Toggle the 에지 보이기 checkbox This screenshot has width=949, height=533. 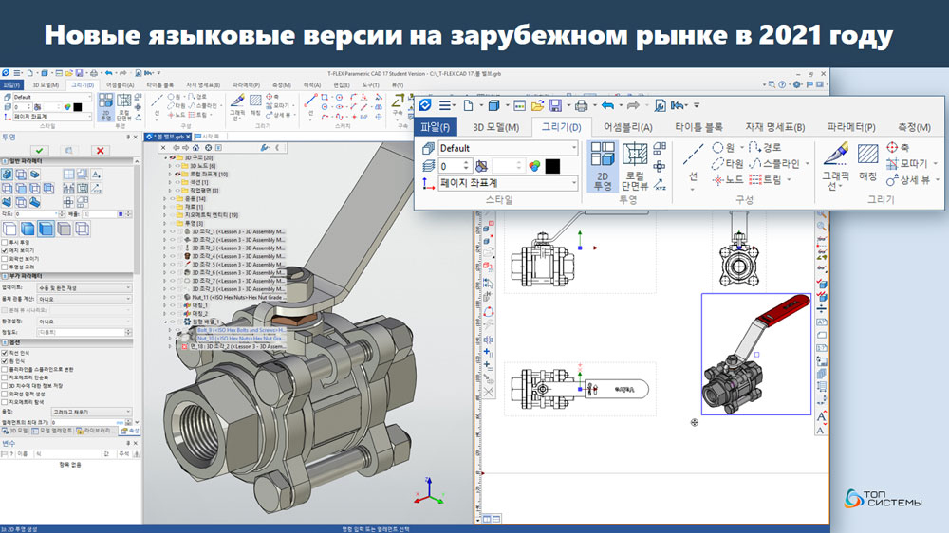pos(5,250)
